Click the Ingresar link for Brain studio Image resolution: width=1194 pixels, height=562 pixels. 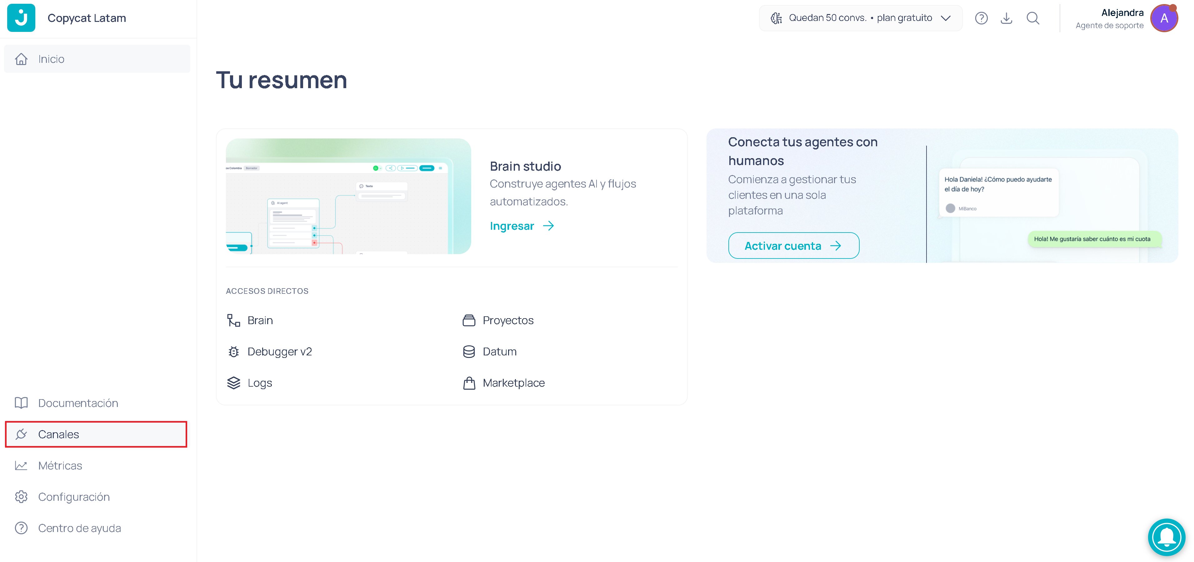click(x=522, y=226)
